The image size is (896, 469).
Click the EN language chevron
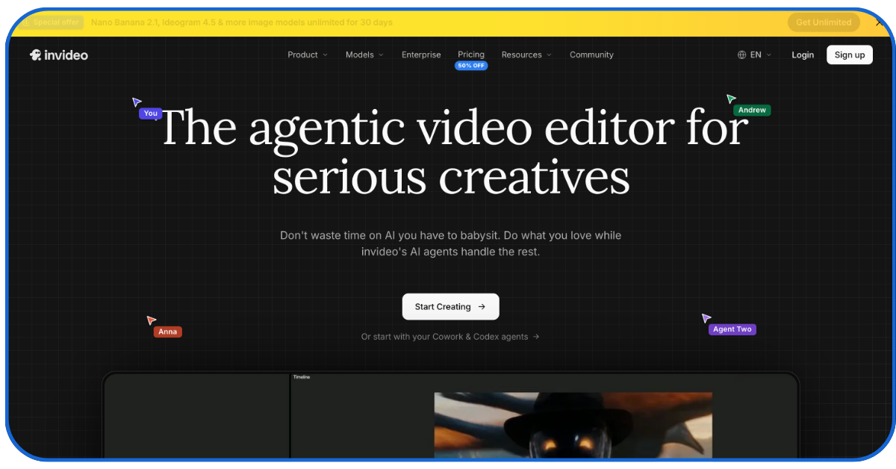pos(769,55)
